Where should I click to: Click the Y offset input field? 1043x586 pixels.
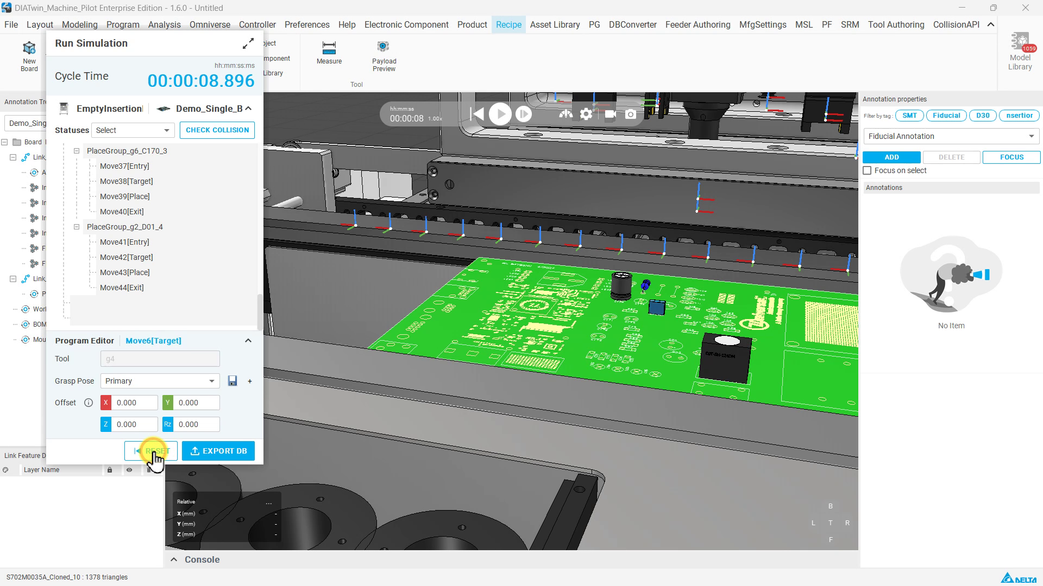197,403
